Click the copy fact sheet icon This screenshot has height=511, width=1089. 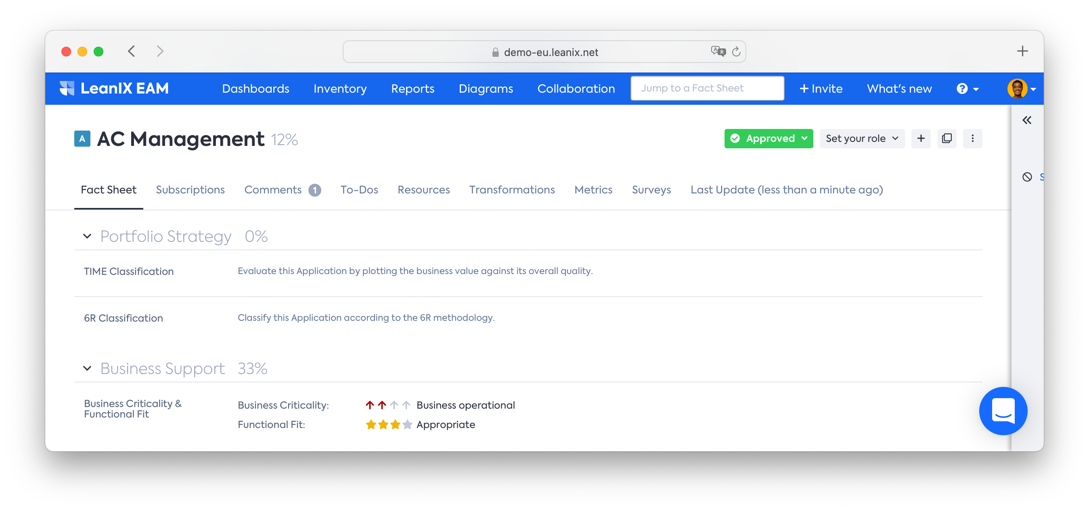coord(947,138)
